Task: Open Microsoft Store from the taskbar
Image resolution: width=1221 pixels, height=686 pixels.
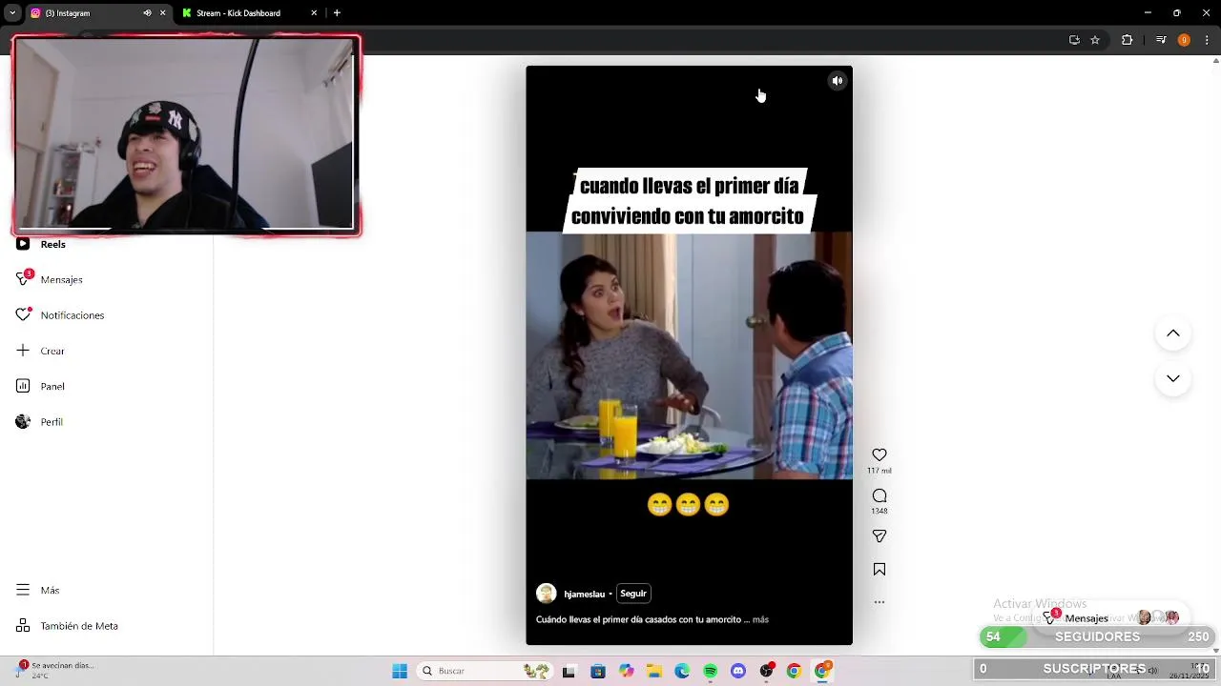Action: (597, 671)
